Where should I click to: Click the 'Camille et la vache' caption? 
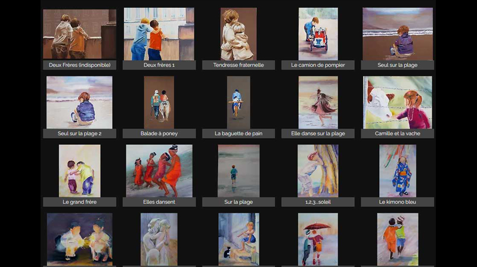tap(398, 133)
